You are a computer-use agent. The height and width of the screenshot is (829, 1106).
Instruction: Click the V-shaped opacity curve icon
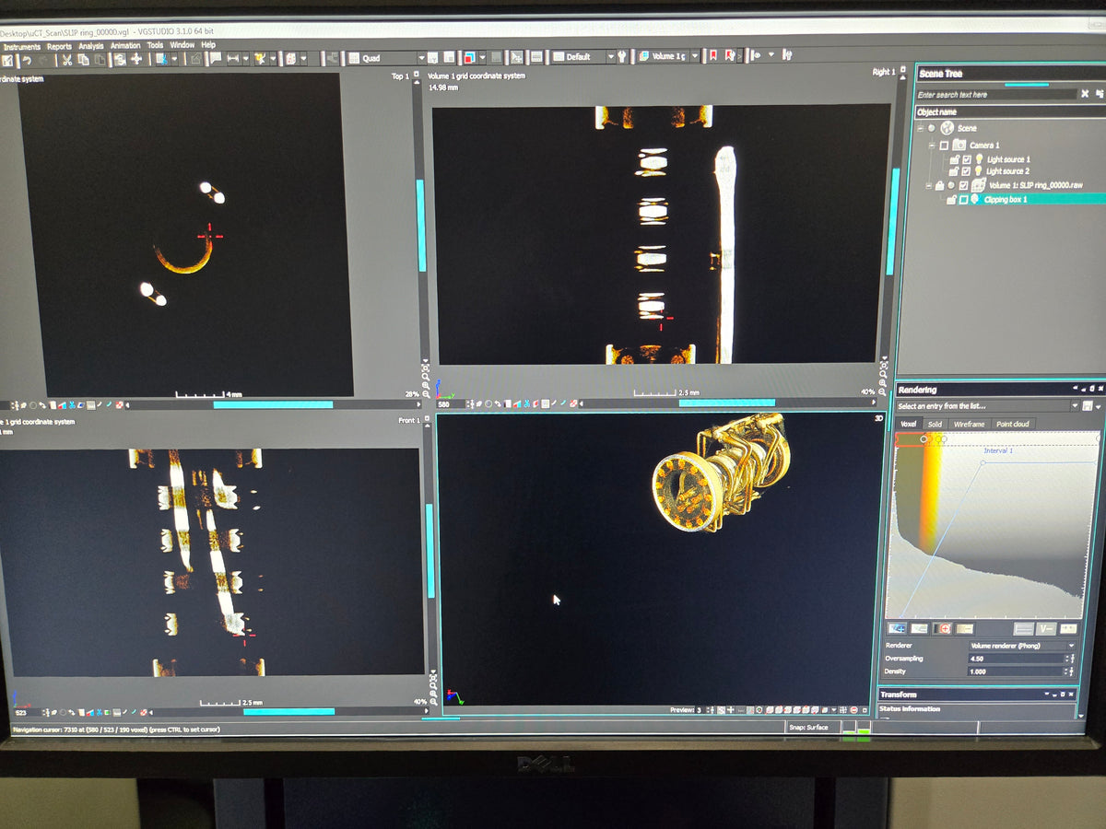pyautogui.click(x=1045, y=629)
